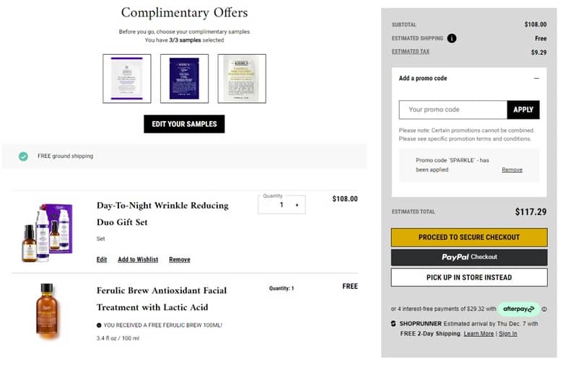The width and height of the screenshot is (563, 365).
Task: Increase quantity with the plus button
Action: (296, 206)
